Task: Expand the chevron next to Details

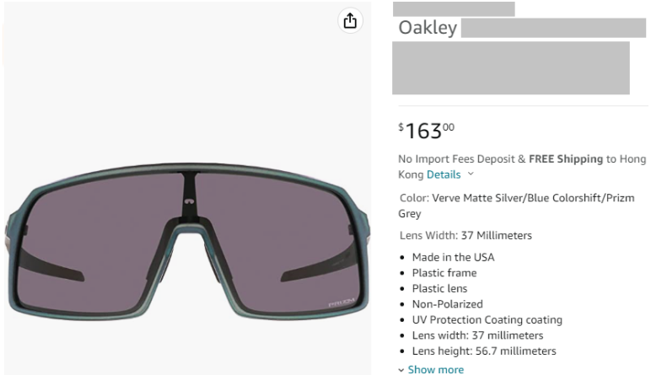Action: coord(471,174)
